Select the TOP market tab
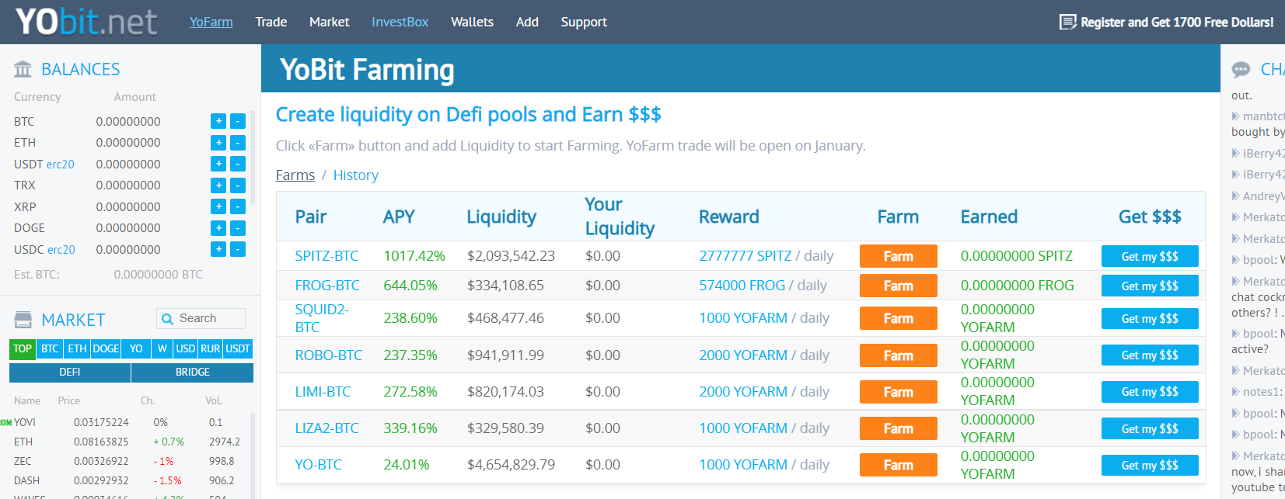Screen dimensions: 1285x499 coord(23,349)
